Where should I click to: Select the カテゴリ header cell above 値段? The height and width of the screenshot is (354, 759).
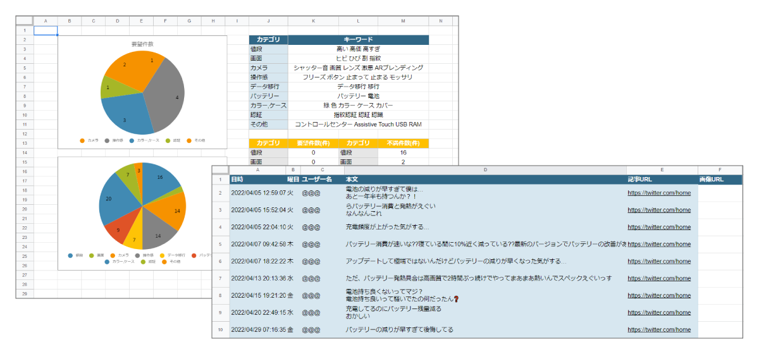pos(268,40)
